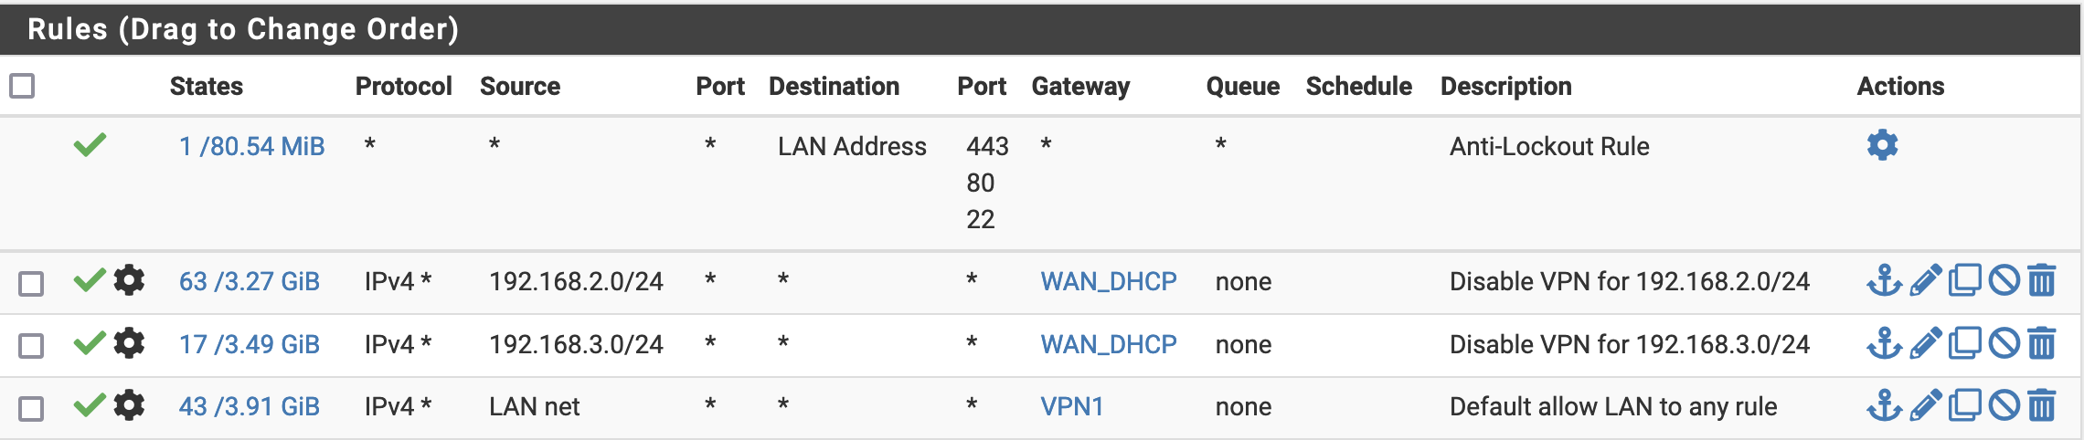Image resolution: width=2084 pixels, height=440 pixels.
Task: Click advanced gear icon on LAN net rule
Action: click(x=129, y=405)
